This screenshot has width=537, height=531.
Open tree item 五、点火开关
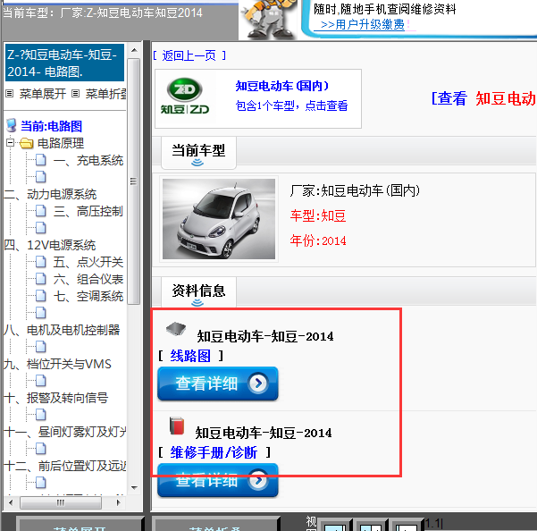(x=88, y=263)
